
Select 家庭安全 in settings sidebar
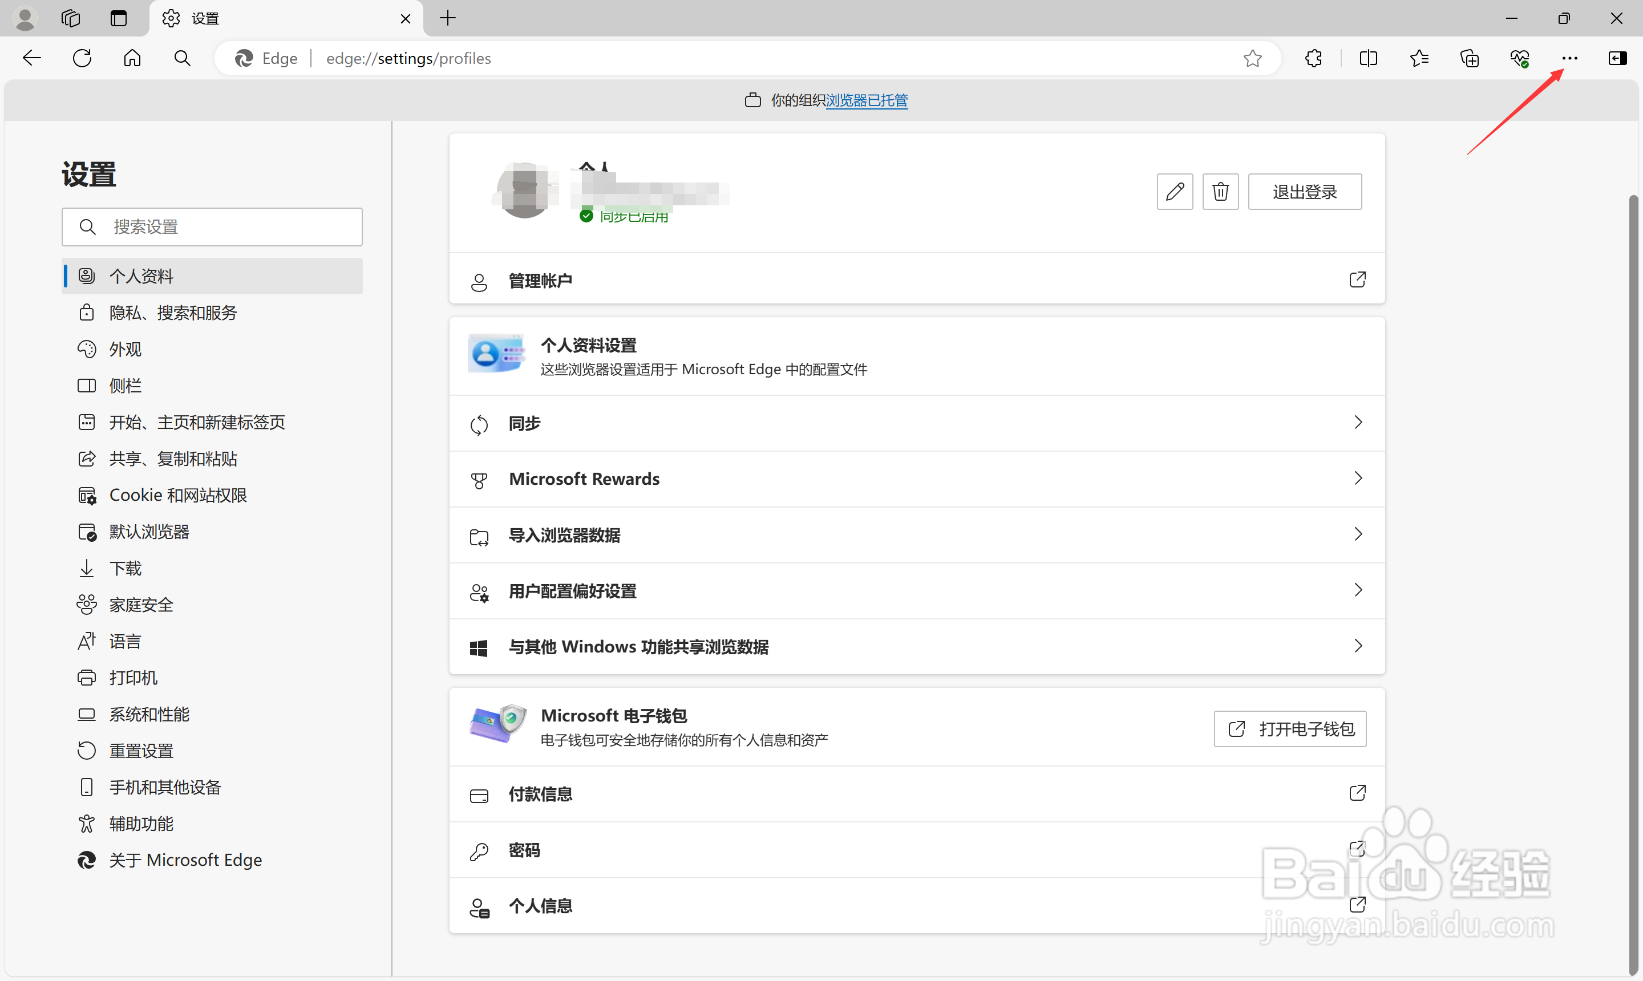pos(212,604)
